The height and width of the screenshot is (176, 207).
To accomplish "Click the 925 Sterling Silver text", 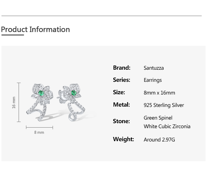I will 164,105.
